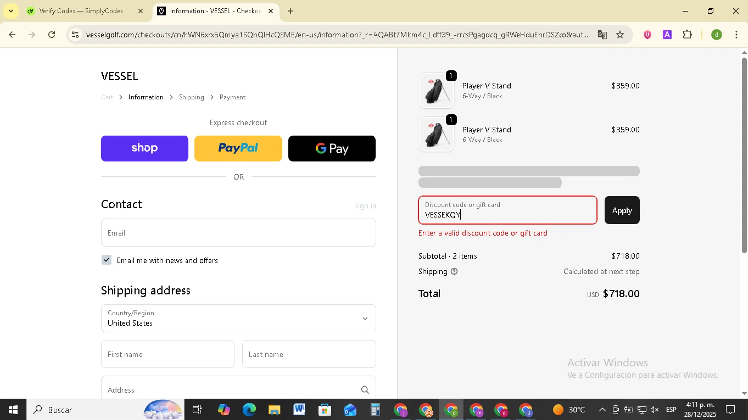Open the notifications center icon

tap(731, 410)
